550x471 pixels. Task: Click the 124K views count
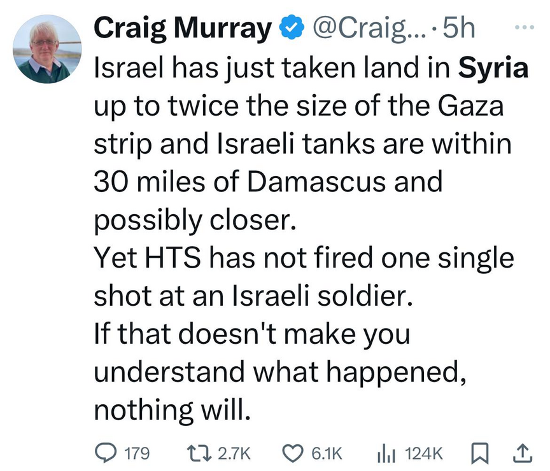pos(423,453)
